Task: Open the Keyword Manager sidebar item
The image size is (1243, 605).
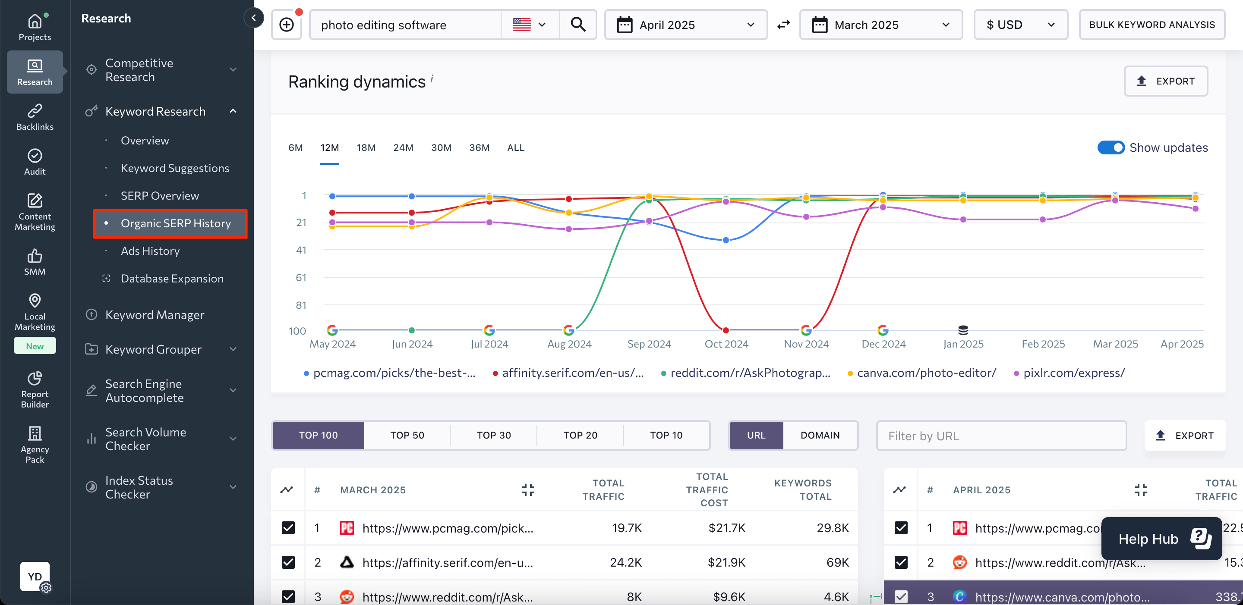Action: (x=155, y=315)
